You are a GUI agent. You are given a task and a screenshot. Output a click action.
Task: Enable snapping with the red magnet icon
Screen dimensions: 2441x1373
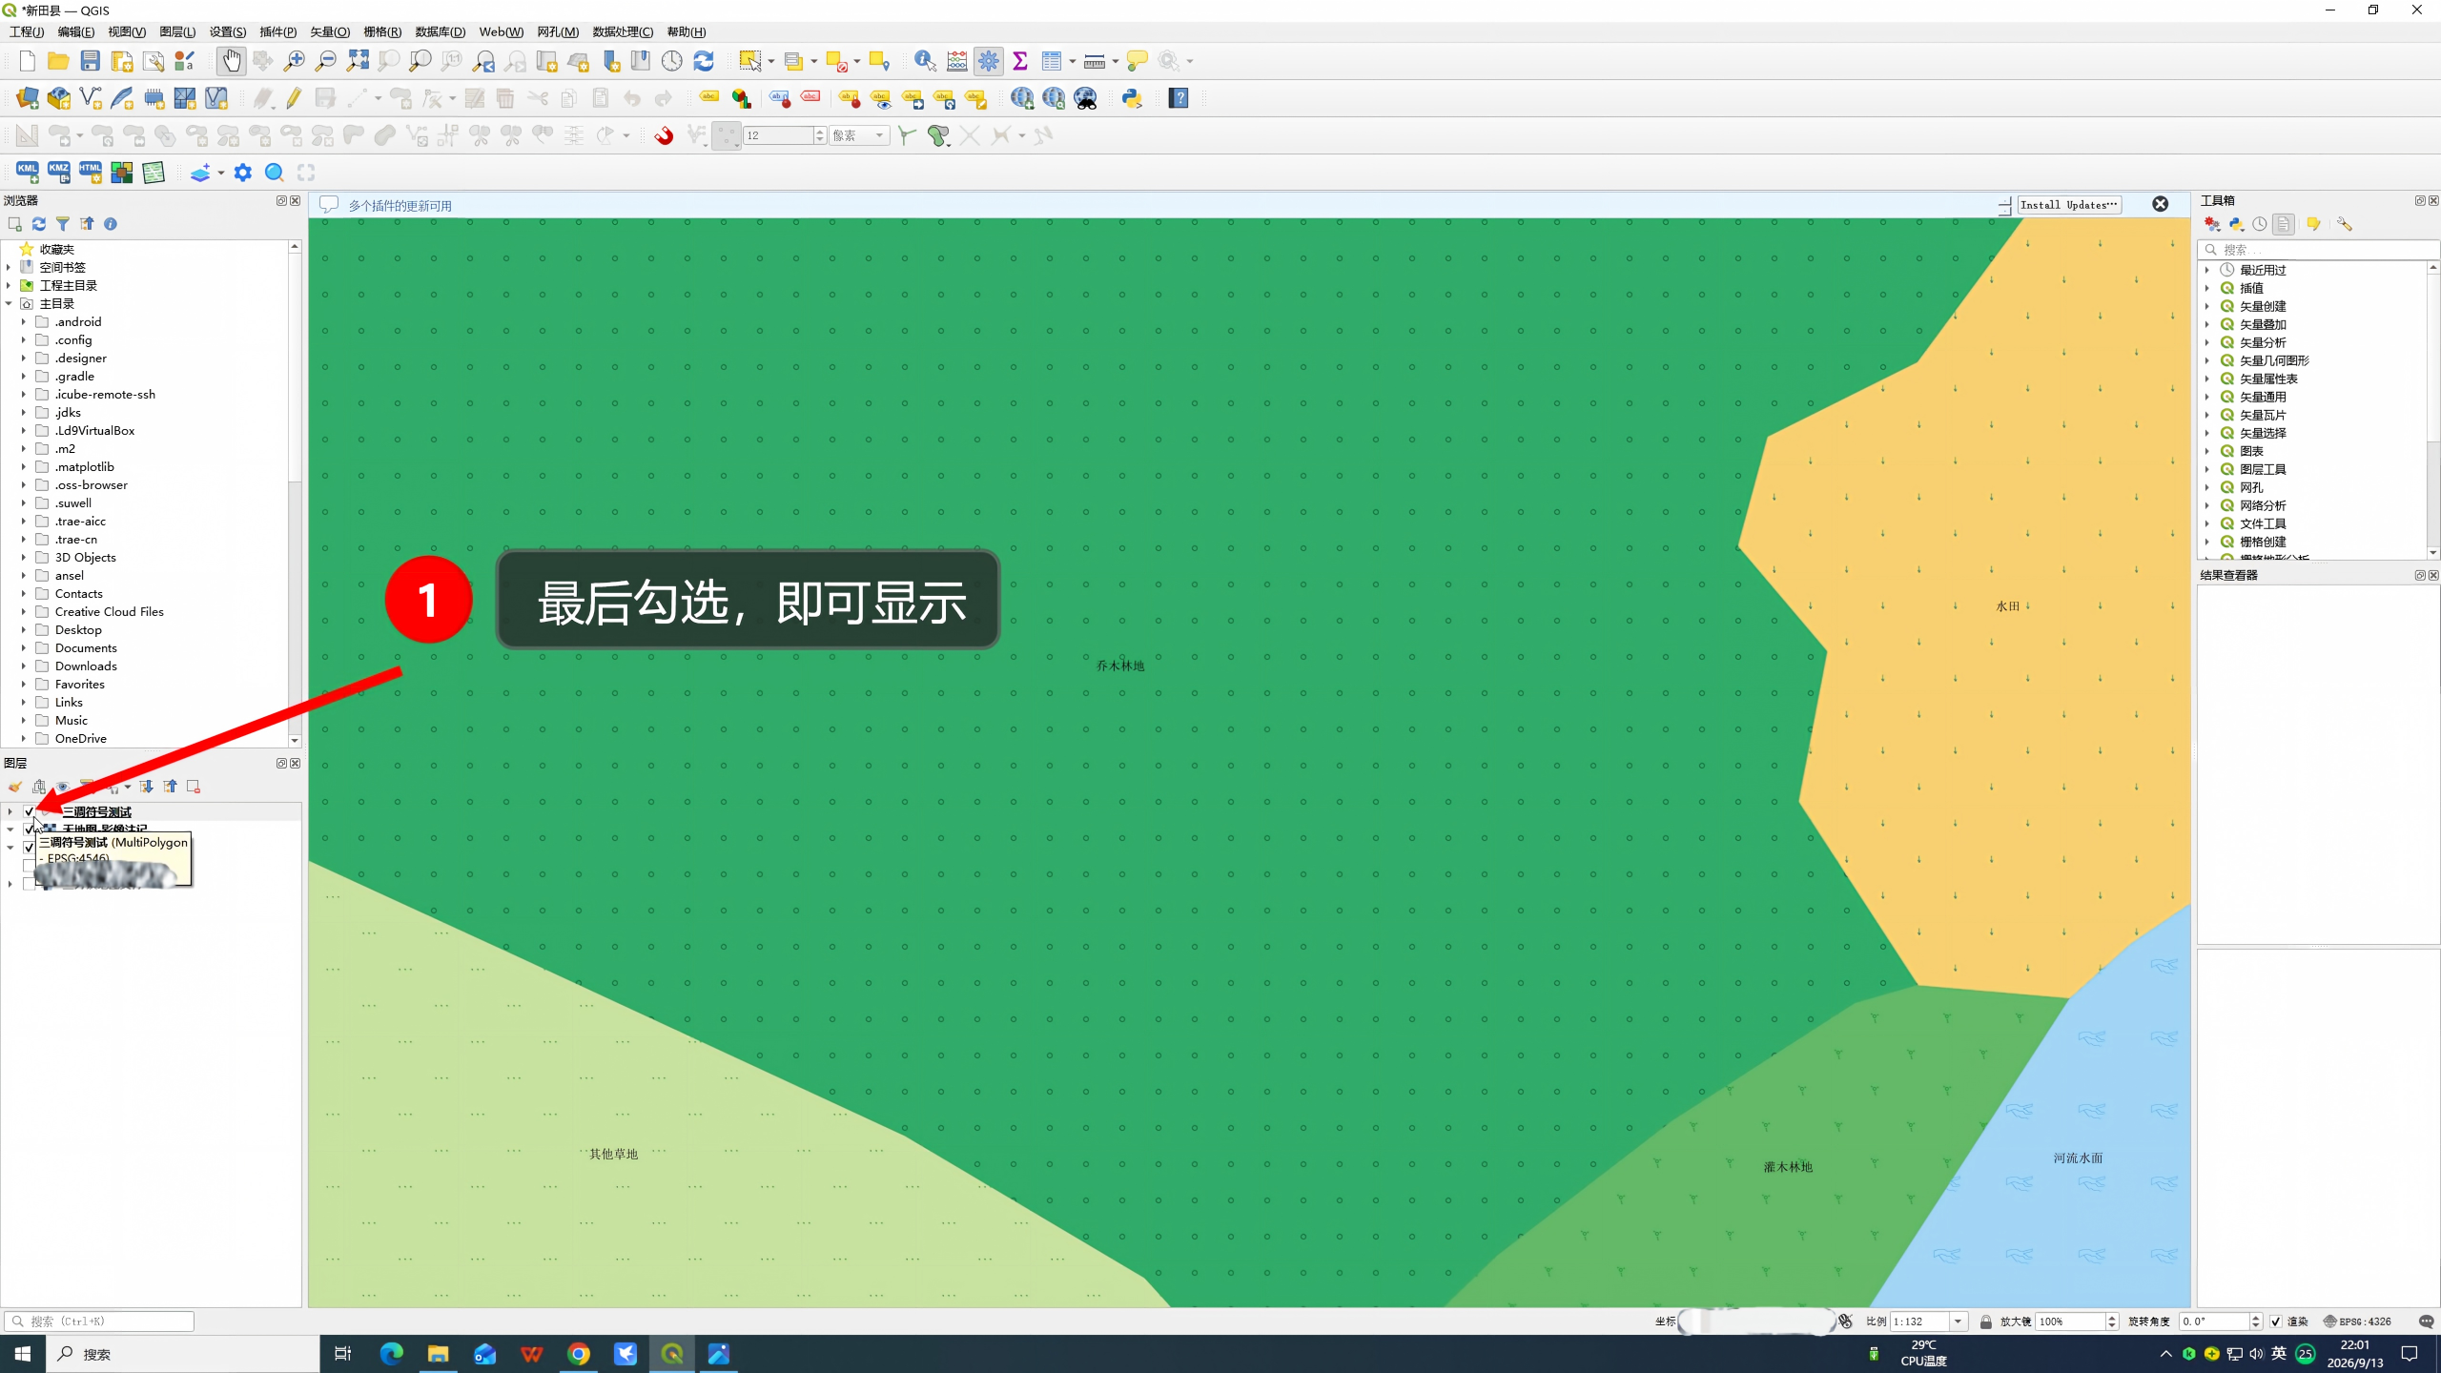(664, 135)
